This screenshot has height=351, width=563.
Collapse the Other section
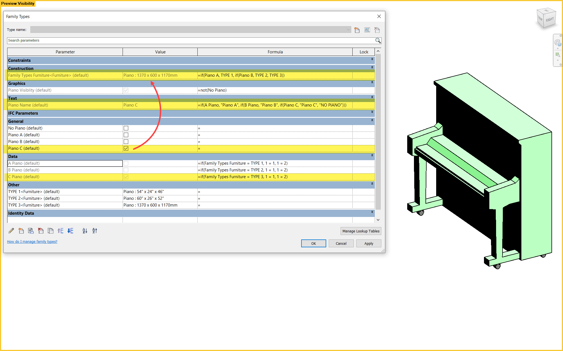[372, 185]
